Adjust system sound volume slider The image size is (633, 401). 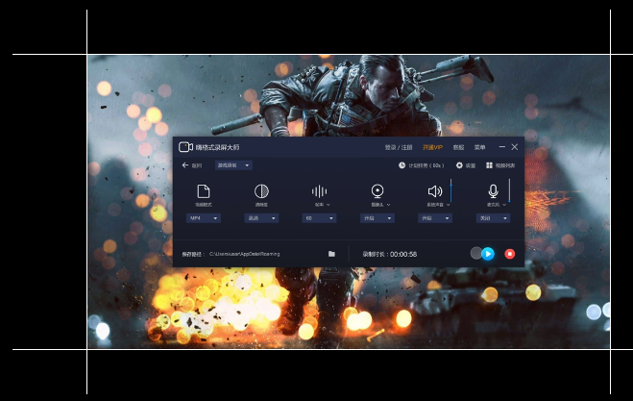(x=450, y=190)
